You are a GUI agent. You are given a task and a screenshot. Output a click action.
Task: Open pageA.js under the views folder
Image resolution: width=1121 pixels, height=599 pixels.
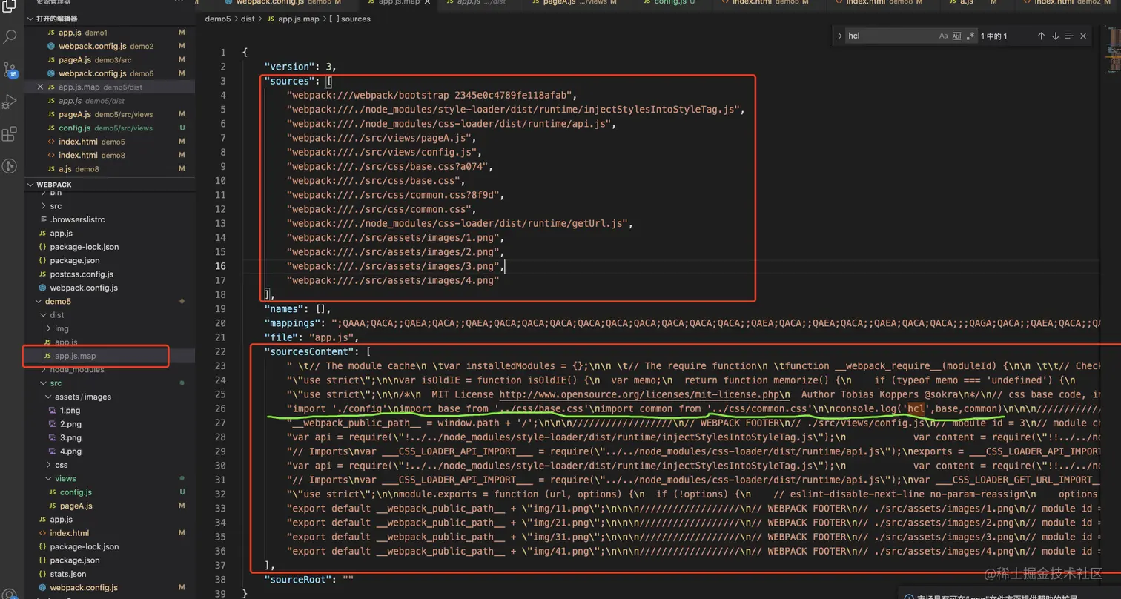110,506
